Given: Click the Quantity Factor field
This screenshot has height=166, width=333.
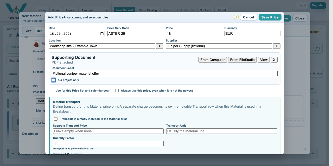Looking at the screenshot, I should coord(108,143).
